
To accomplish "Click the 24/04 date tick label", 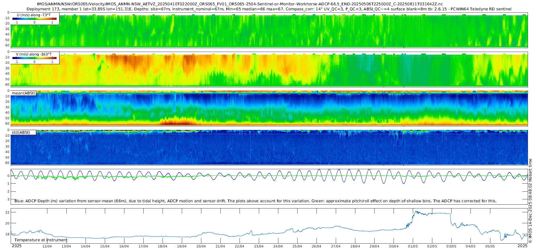I will point(278,246).
